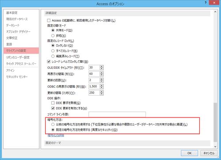Click the scrollbar down arrow
The image size is (221, 160).
click(x=215, y=147)
